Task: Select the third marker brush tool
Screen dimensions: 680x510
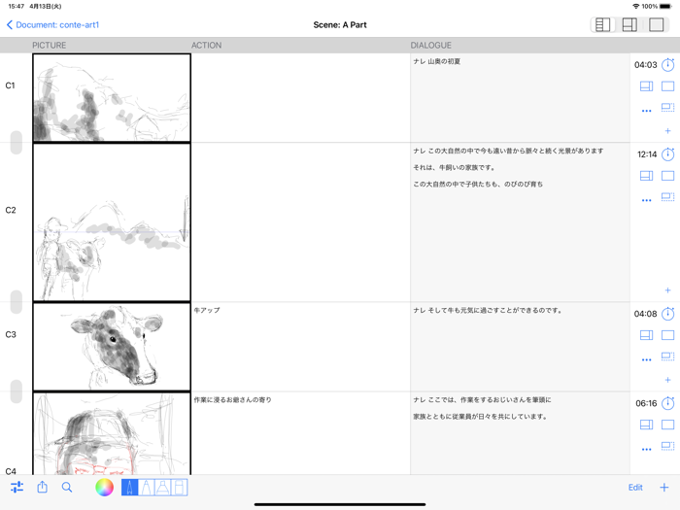Action: [x=162, y=487]
